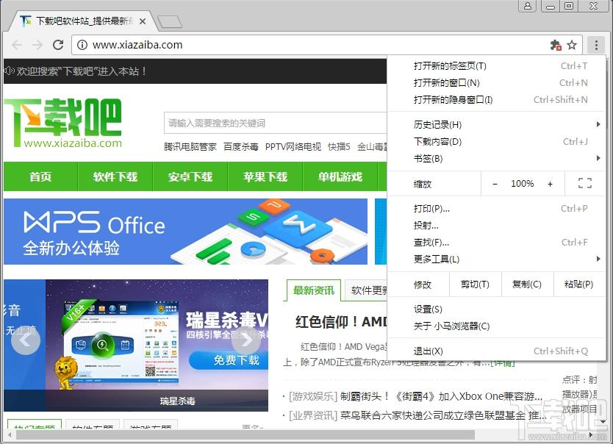Close the 下载吧软件站 tab

pyautogui.click(x=143, y=21)
